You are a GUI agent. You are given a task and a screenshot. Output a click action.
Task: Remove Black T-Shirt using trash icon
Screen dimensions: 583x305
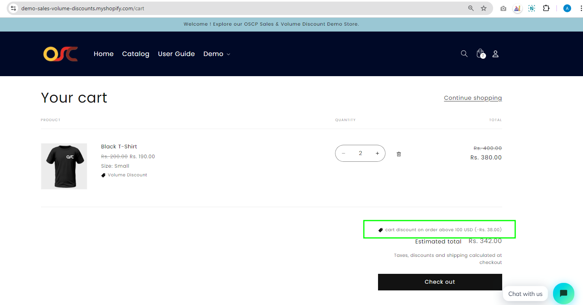point(399,154)
